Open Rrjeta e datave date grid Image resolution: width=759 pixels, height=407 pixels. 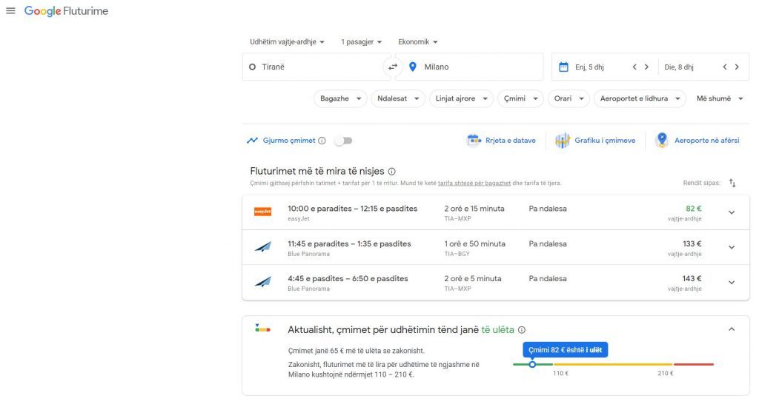click(501, 141)
